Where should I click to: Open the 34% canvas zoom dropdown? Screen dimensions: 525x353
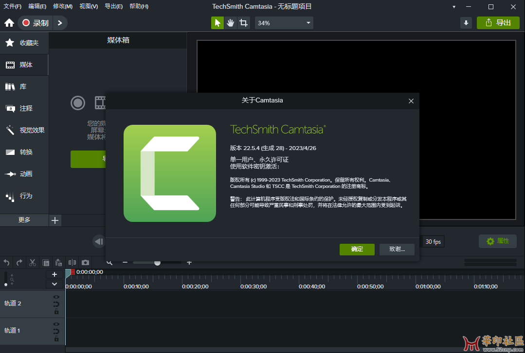(x=284, y=23)
